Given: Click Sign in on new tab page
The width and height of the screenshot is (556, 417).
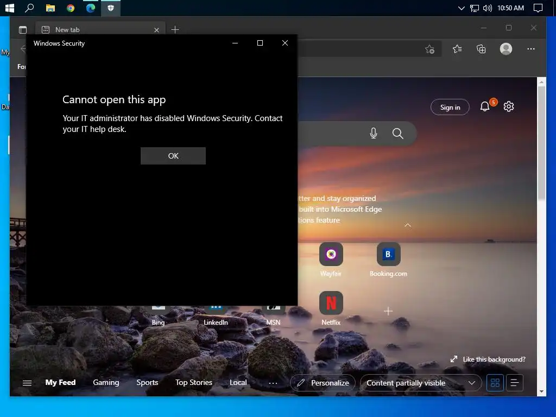Looking at the screenshot, I should (450, 107).
